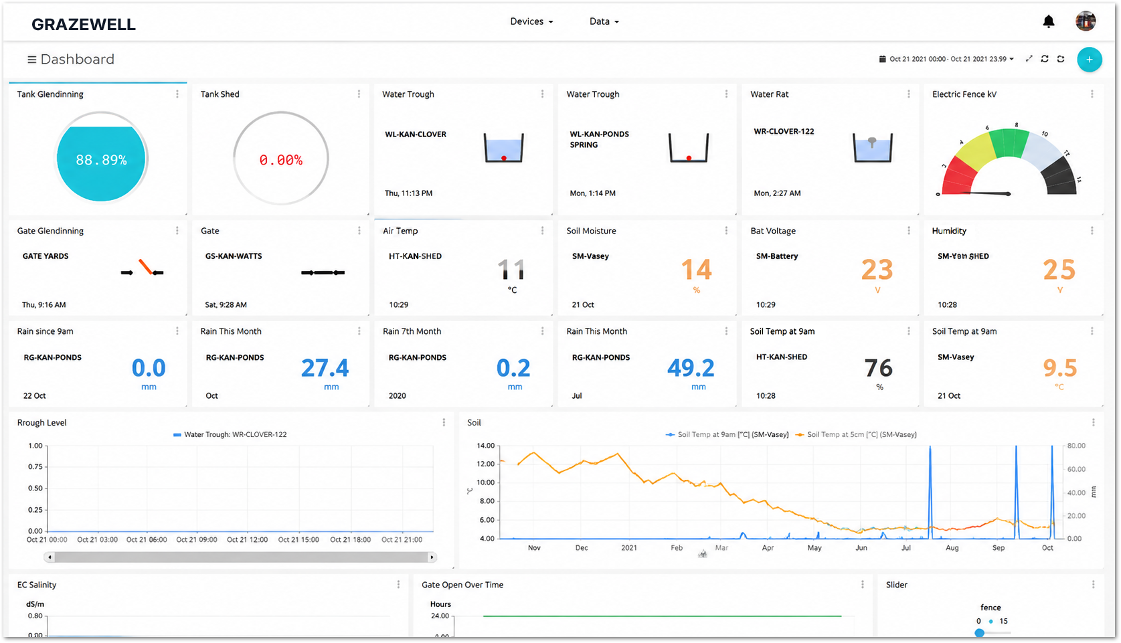Viewport: 1121px width, 643px height.
Task: Click the fence slider handle
Action: 980,632
